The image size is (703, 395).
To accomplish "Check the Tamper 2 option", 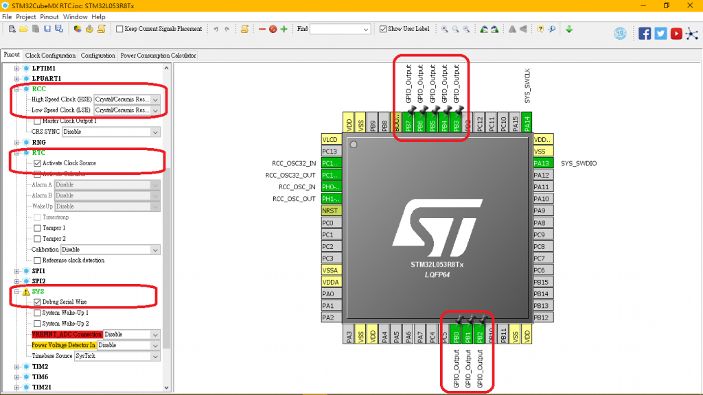I will pos(37,239).
